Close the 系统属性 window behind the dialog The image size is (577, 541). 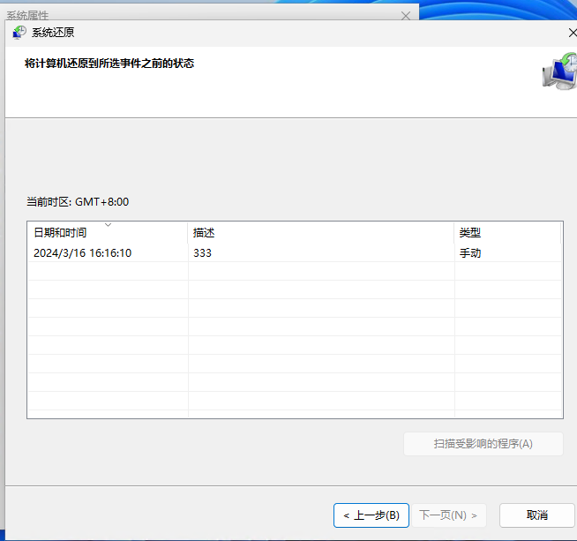point(405,16)
